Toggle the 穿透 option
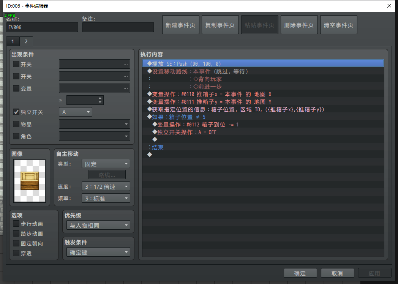This screenshot has width=398, height=284. [x=16, y=253]
